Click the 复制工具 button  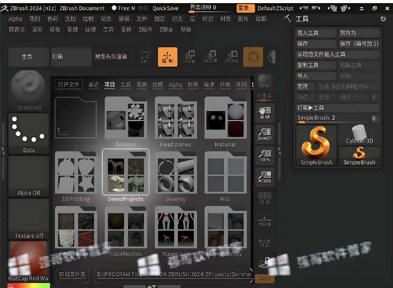(316, 65)
